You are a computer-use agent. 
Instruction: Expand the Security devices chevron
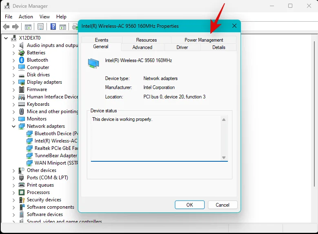[x=13, y=200]
